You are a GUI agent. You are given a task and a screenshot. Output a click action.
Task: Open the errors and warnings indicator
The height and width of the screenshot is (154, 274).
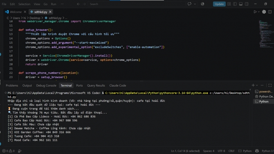pos(9,151)
